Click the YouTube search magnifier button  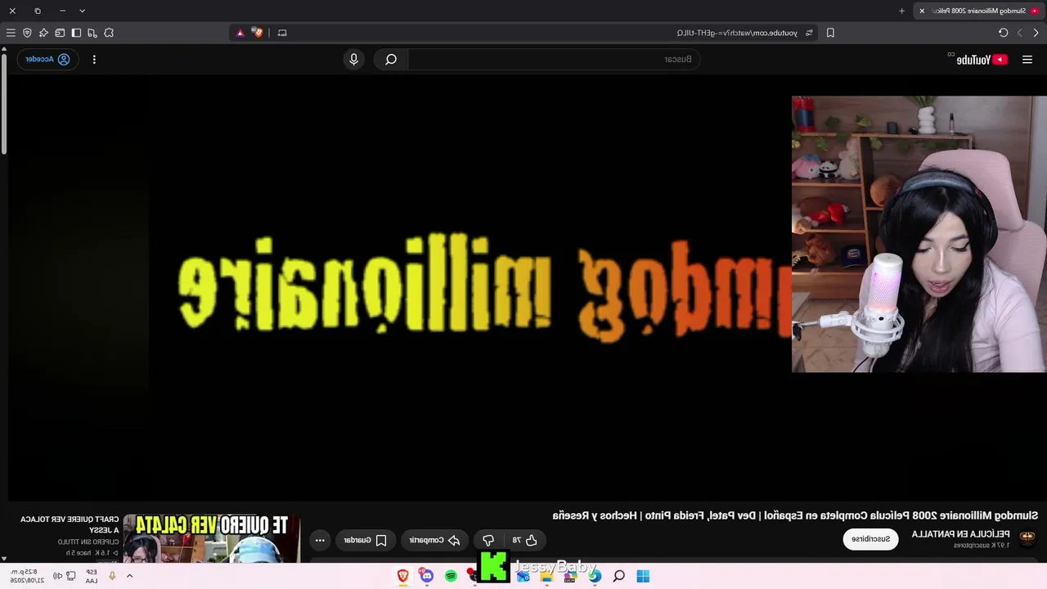[x=391, y=59]
